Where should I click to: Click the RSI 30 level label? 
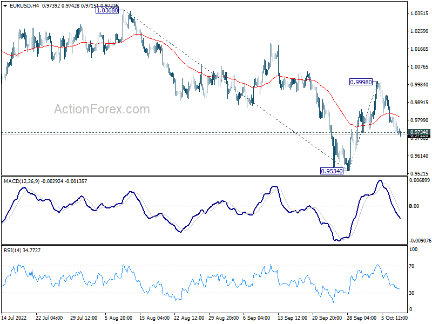(x=411, y=293)
